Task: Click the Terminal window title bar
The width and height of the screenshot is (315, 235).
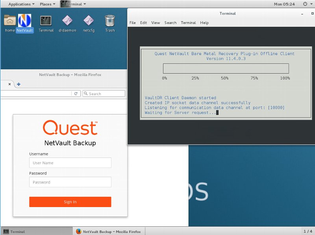Action: (221, 13)
